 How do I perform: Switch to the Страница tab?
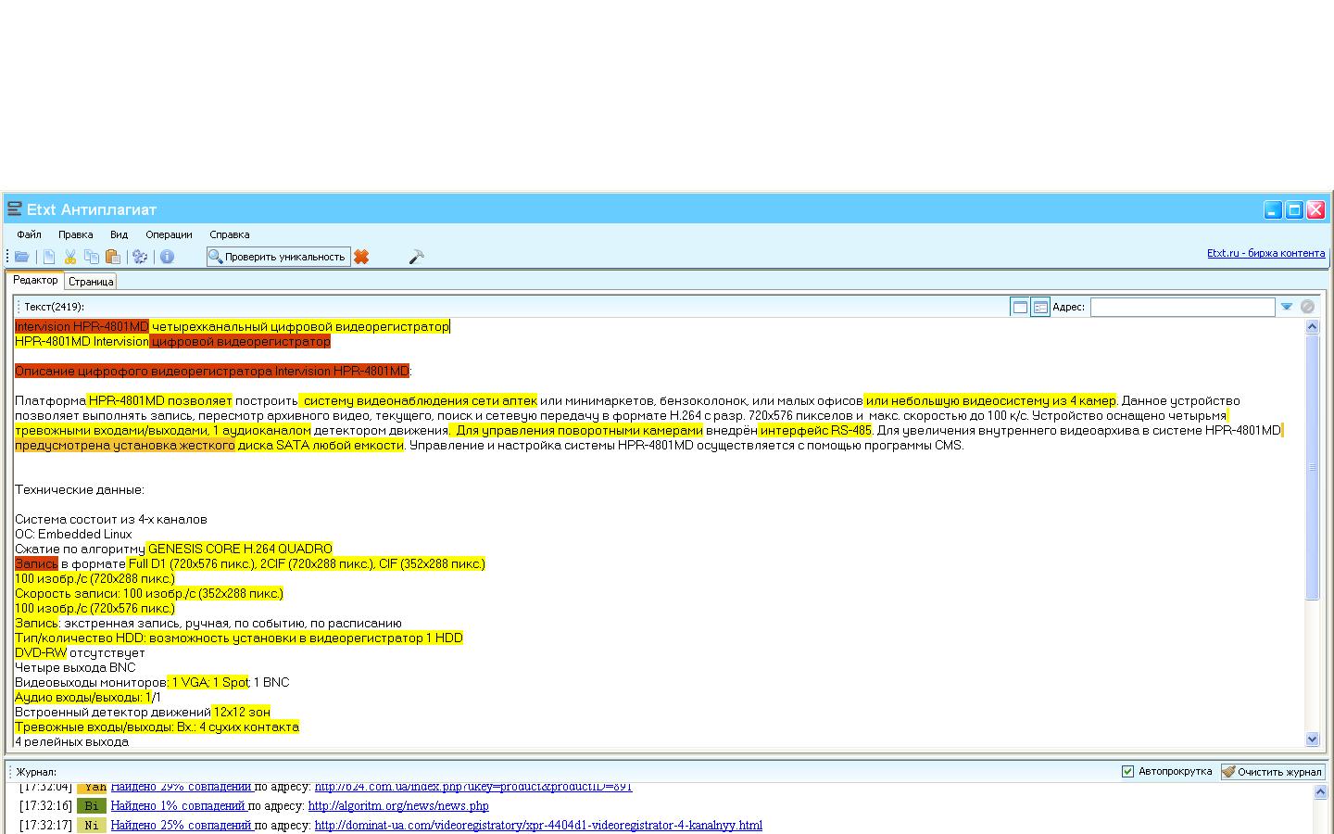[x=91, y=282]
